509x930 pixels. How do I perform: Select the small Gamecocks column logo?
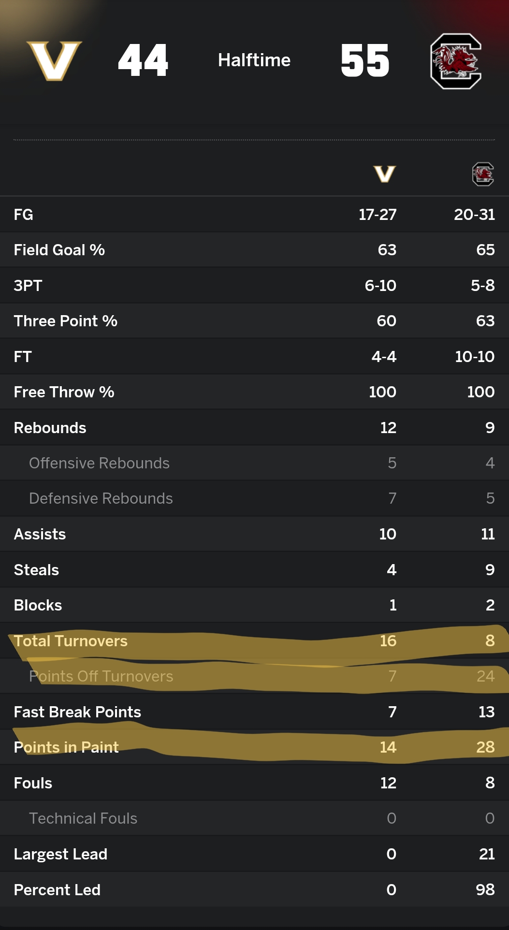coord(483,174)
